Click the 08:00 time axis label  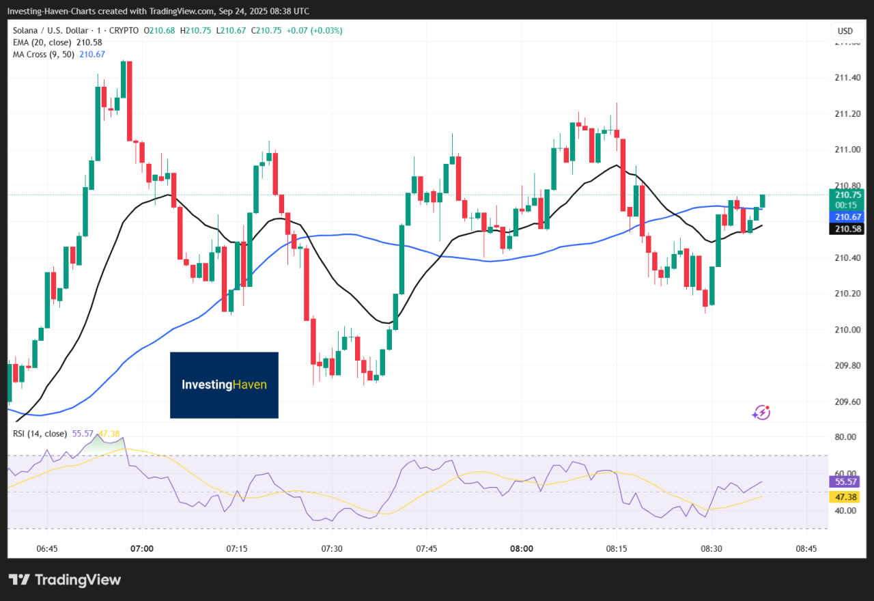[521, 548]
